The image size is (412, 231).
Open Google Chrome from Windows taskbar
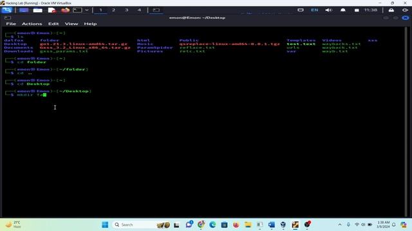(201, 225)
